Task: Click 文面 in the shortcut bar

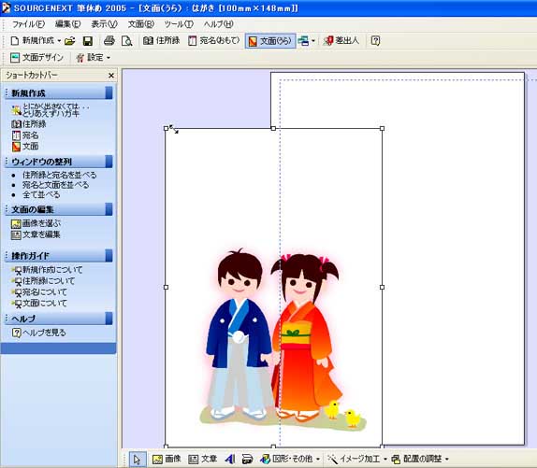Action: (25, 147)
